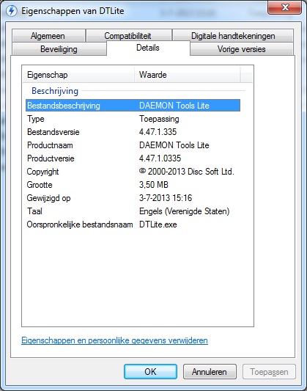Click the value DTLite.exe
Image resolution: width=307 pixels, height=391 pixels.
coord(158,224)
